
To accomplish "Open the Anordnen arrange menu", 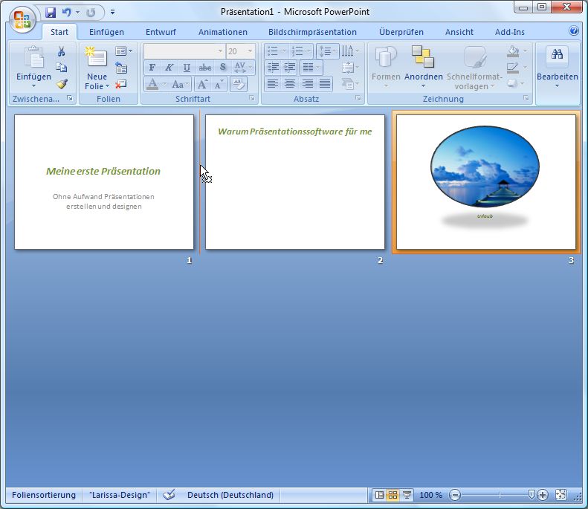I will pyautogui.click(x=423, y=68).
